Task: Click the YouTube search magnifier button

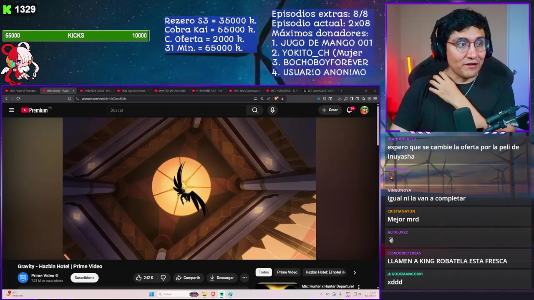Action: [255, 110]
